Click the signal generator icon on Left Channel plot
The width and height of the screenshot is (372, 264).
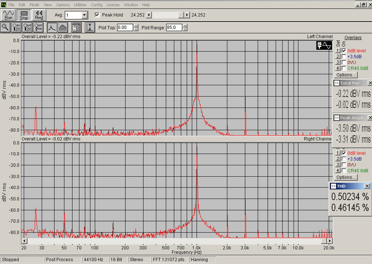point(324,45)
